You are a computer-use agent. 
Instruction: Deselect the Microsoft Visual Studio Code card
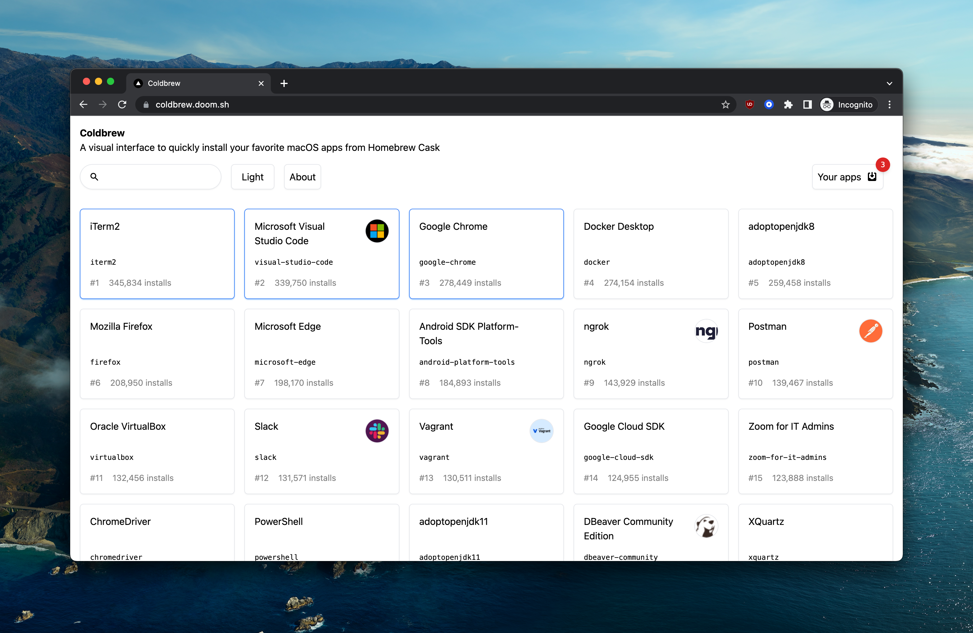(321, 254)
